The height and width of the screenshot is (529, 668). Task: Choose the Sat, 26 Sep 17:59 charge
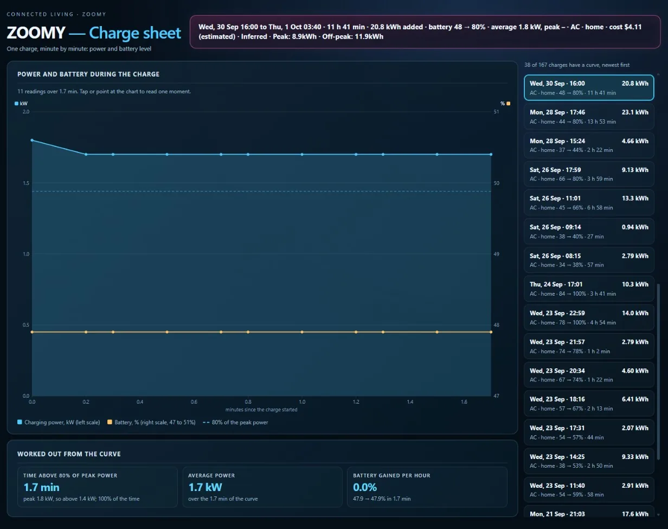click(x=589, y=174)
